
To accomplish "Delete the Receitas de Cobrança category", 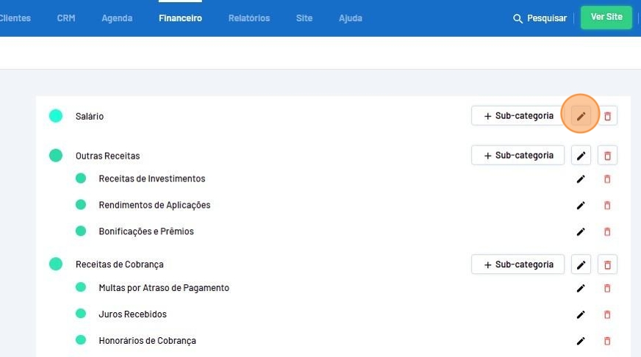I will point(607,264).
